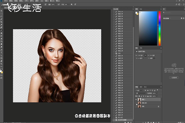
Task: Open the layer filter kind dropdown
Action: coord(139,90)
